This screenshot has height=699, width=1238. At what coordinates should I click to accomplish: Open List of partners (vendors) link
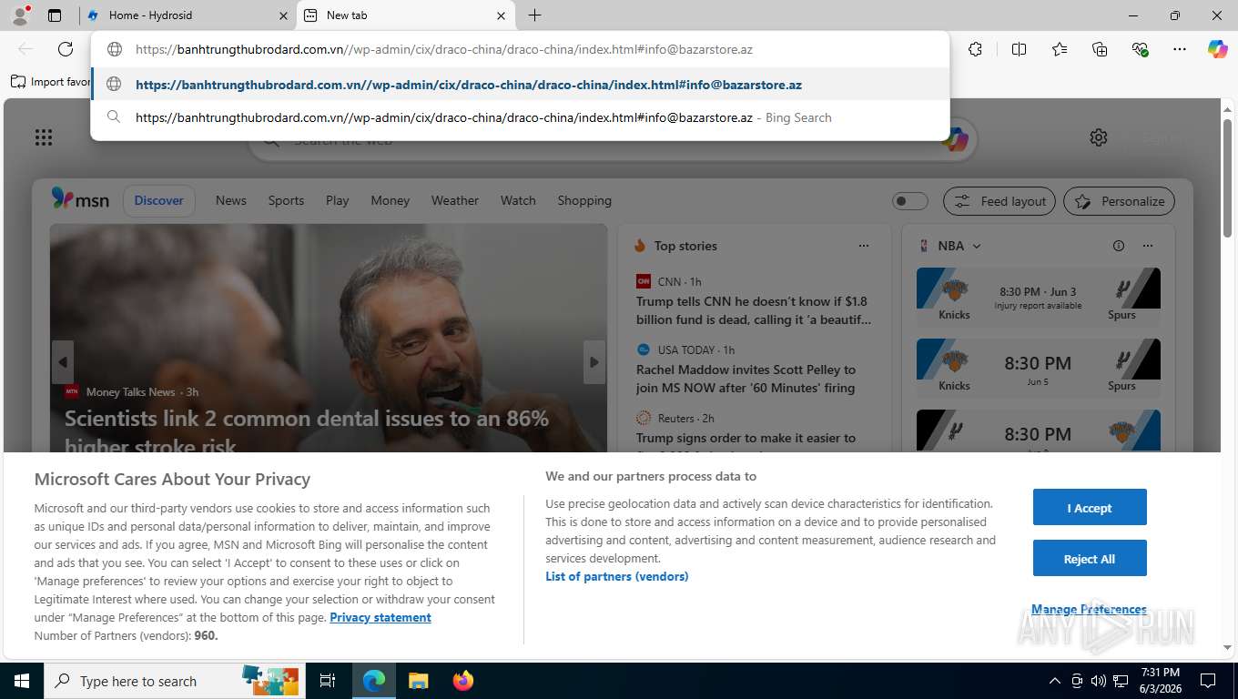pos(617,576)
